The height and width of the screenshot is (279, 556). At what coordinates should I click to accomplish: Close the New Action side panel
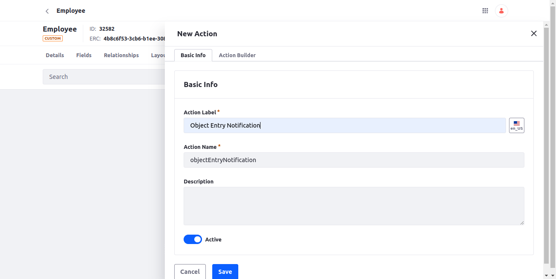pyautogui.click(x=534, y=33)
